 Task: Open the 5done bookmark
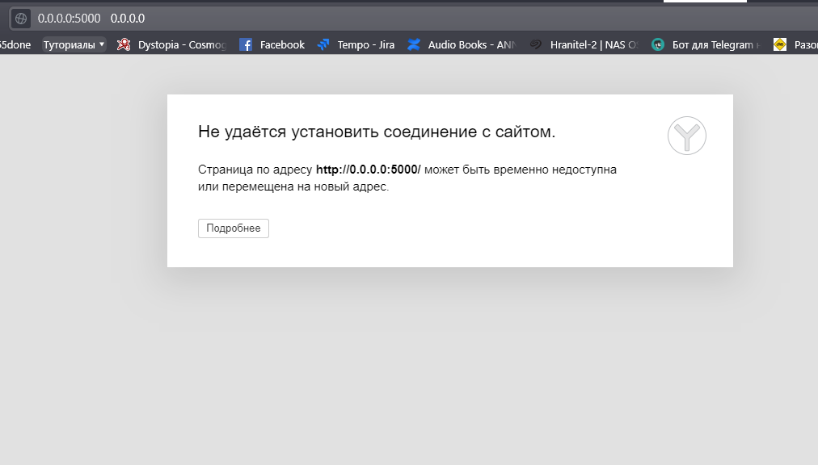tap(15, 45)
